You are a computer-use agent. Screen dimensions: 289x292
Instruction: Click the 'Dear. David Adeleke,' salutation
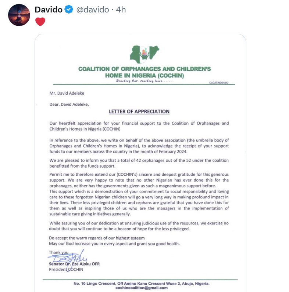coord(69,104)
